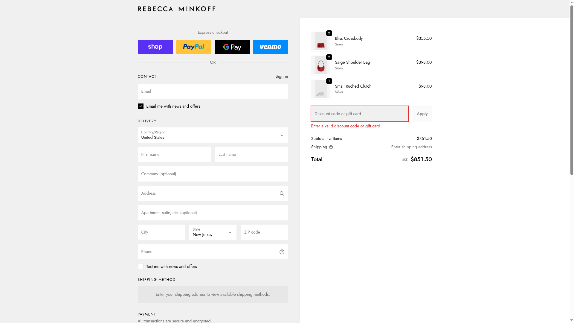
Task: Open the Bliss Crossbody product thumbnail
Action: 321,42
